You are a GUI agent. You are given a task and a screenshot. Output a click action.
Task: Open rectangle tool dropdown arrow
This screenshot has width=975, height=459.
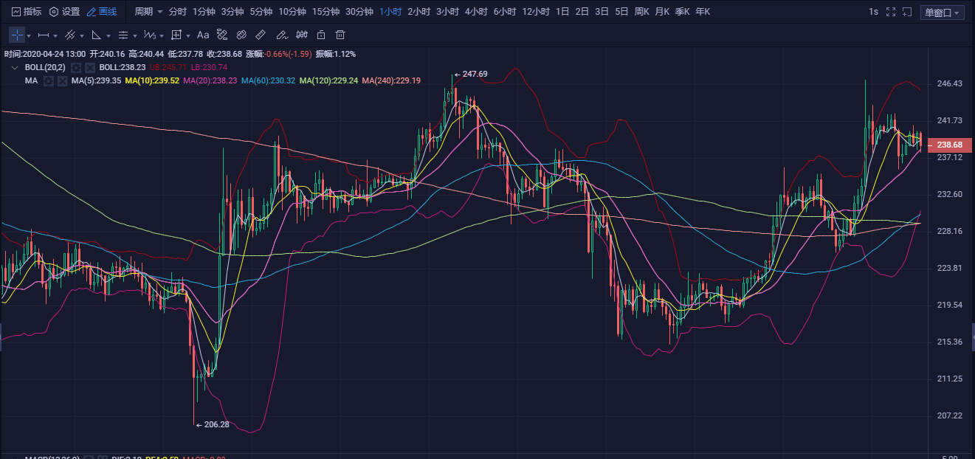pos(188,35)
